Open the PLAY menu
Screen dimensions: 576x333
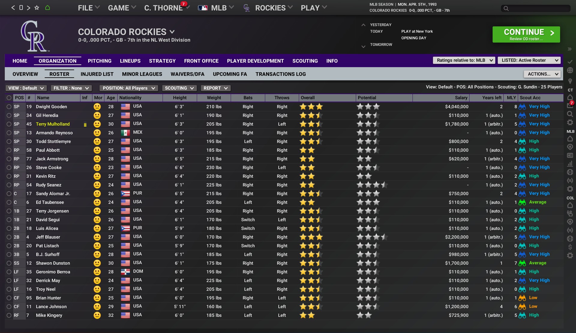(313, 8)
